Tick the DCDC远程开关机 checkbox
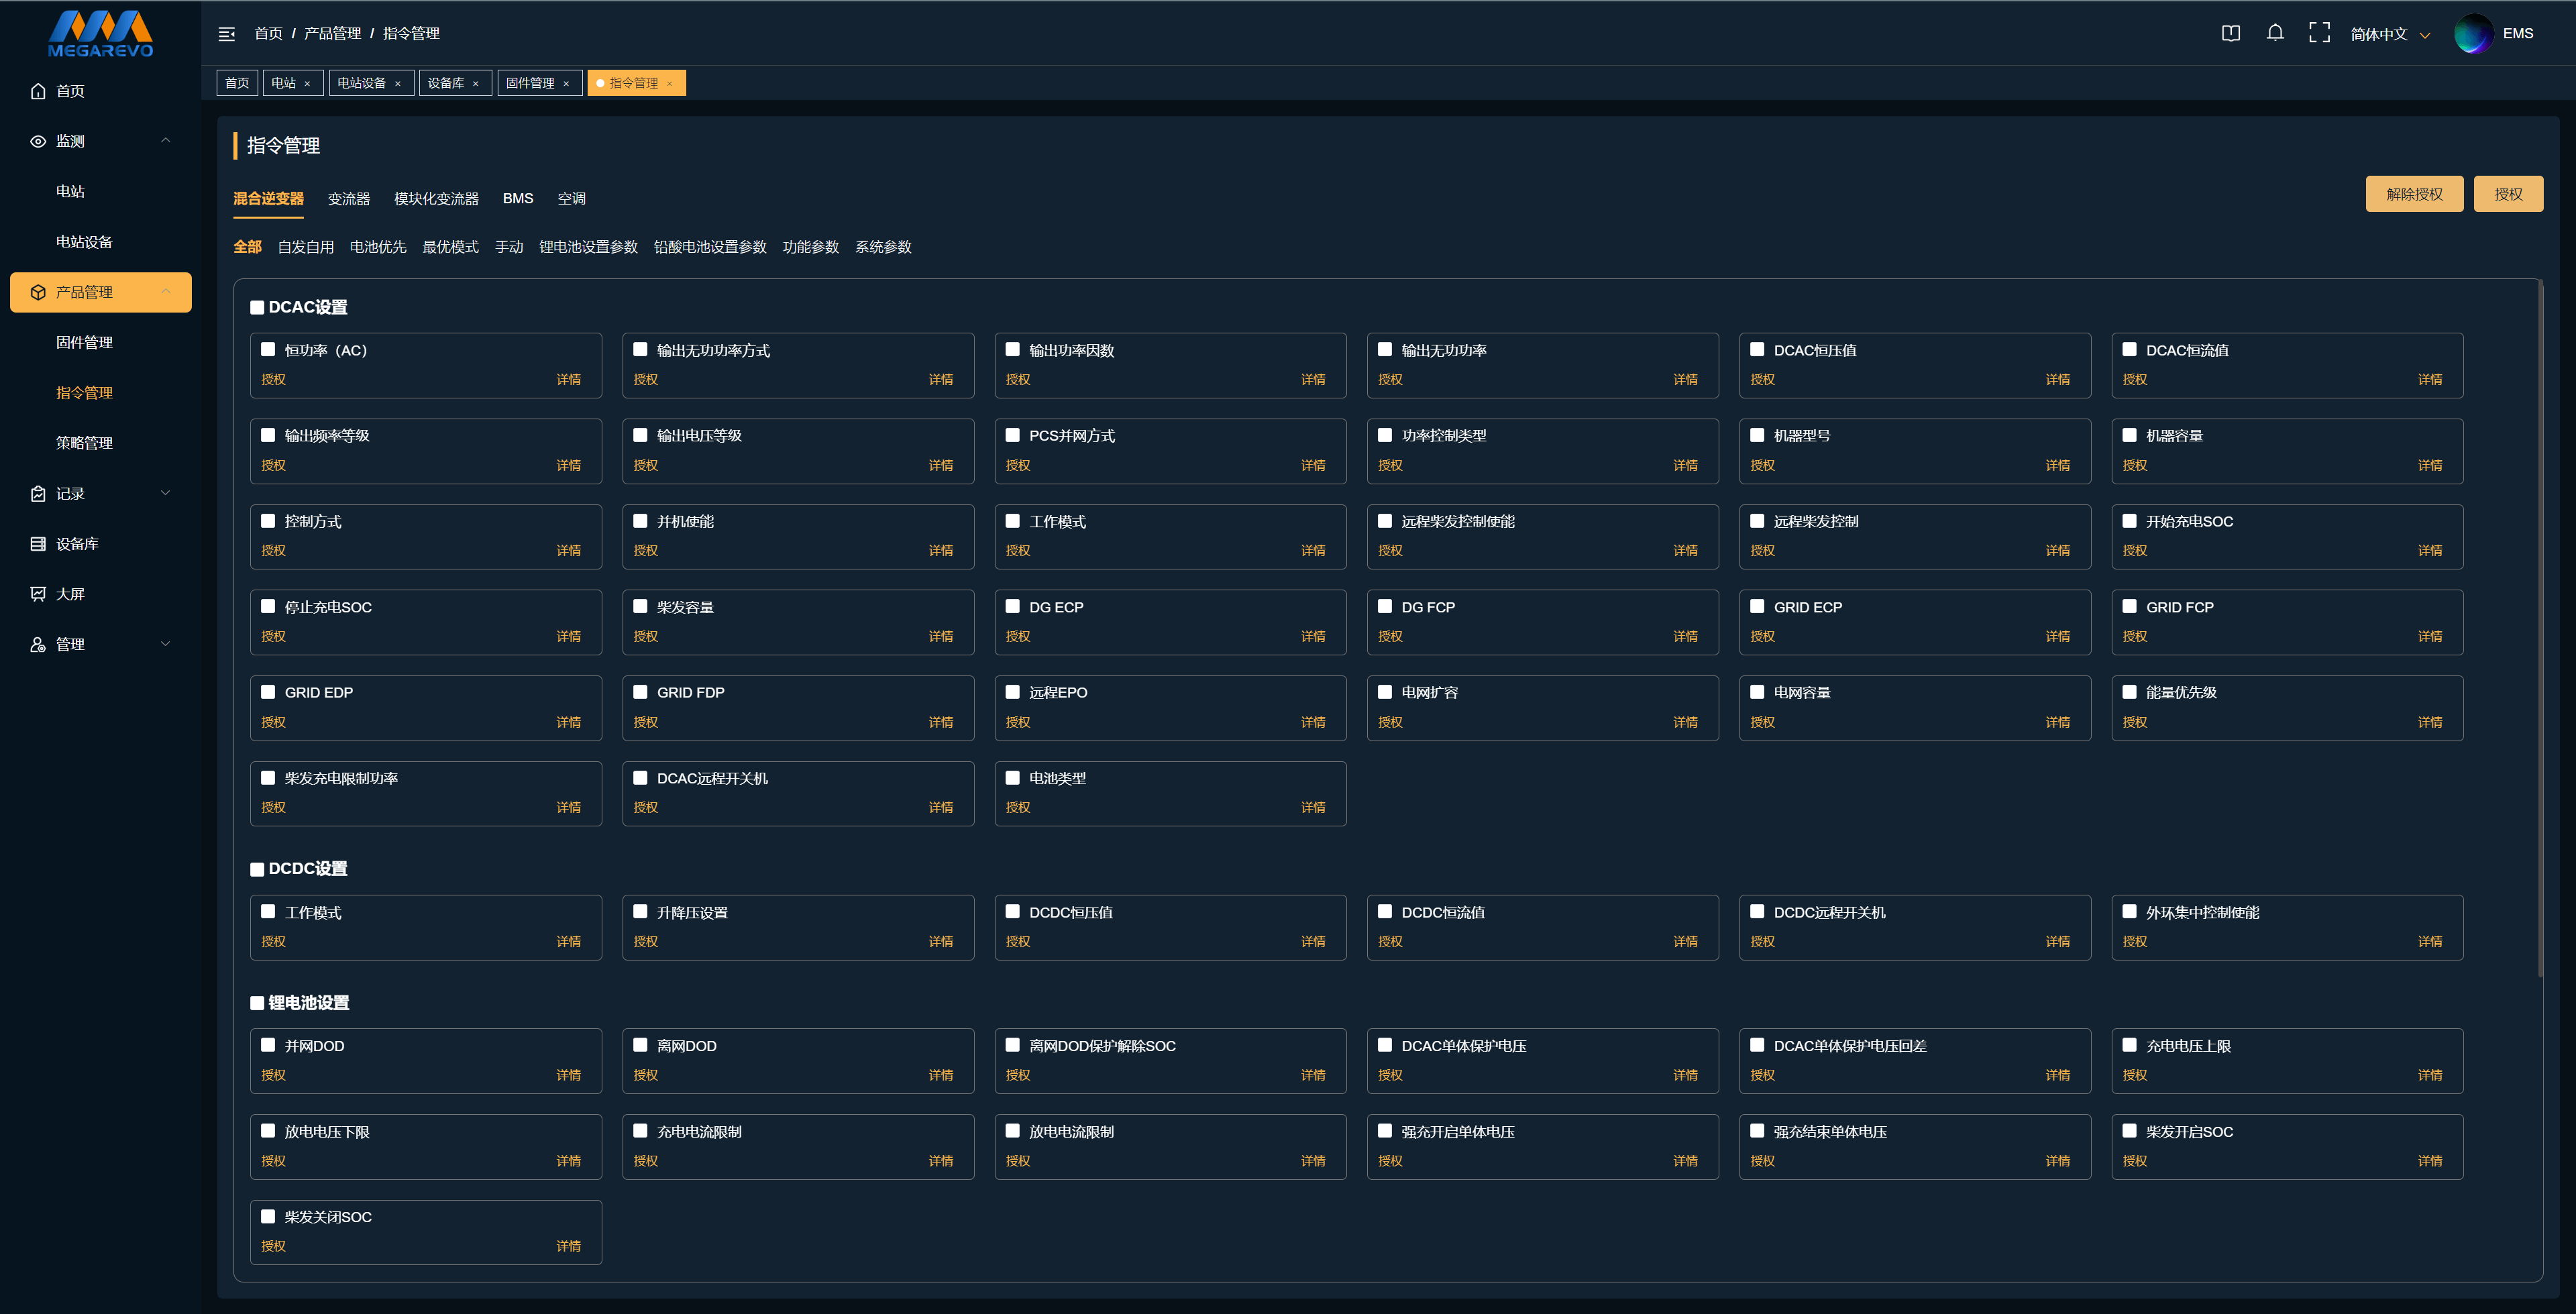 (1757, 911)
